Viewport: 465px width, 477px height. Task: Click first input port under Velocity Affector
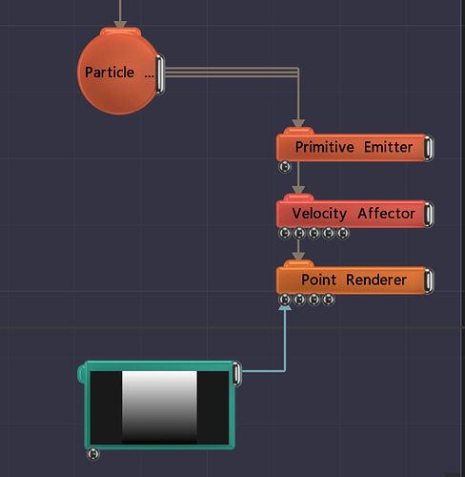tap(285, 233)
